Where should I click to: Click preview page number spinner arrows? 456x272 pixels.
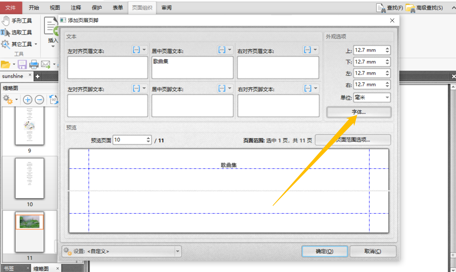(x=149, y=140)
